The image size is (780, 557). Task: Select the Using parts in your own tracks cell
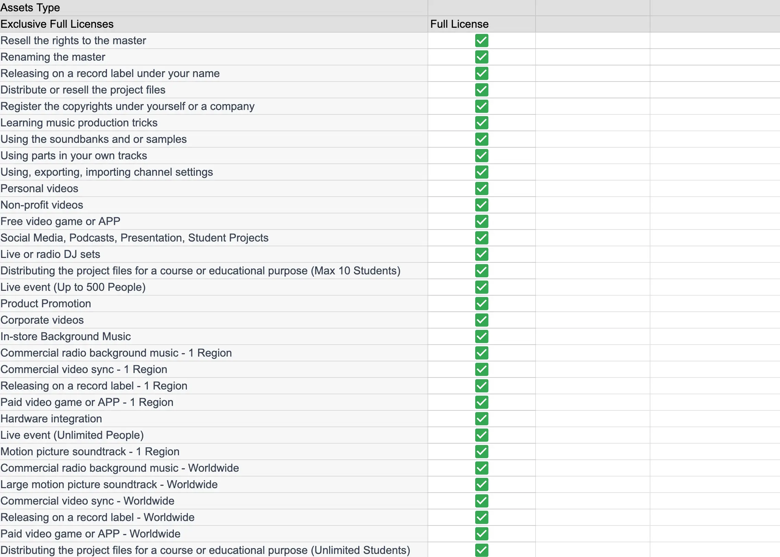click(74, 156)
